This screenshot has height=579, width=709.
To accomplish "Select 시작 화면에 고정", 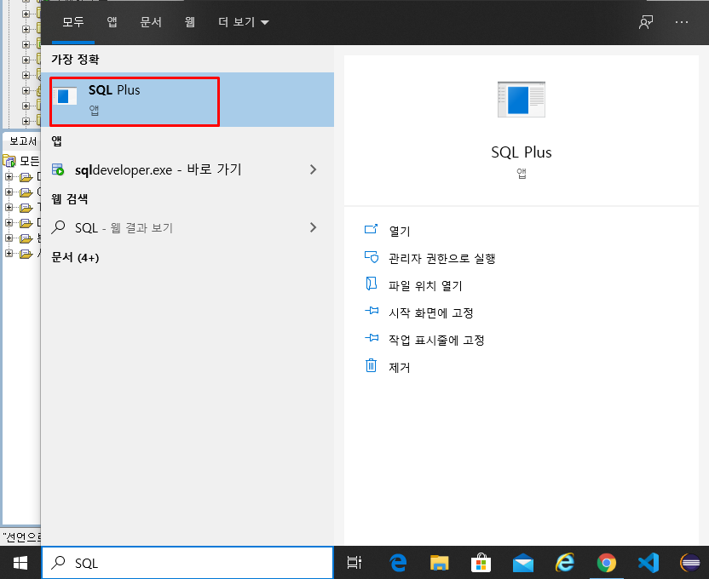I will pyautogui.click(x=431, y=313).
